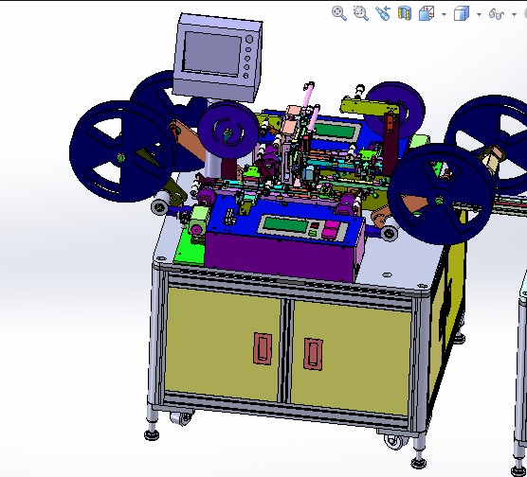Viewport: 527px width, 477px height.
Task: Select the large front-left blue reel
Action: [122, 151]
